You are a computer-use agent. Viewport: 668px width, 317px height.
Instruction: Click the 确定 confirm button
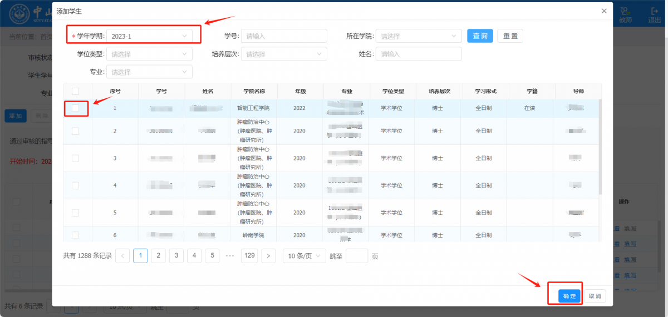pos(569,296)
